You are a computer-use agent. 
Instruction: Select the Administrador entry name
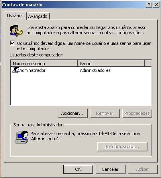point(32,70)
